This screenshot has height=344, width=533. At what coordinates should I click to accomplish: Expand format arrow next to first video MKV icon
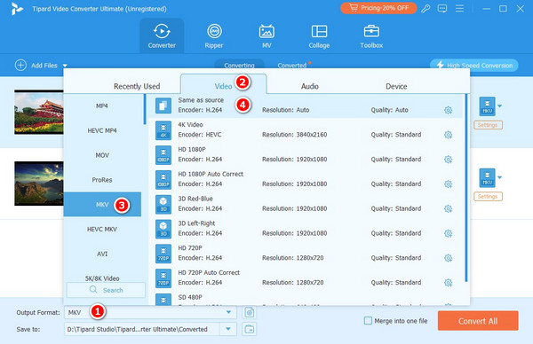[x=499, y=106]
